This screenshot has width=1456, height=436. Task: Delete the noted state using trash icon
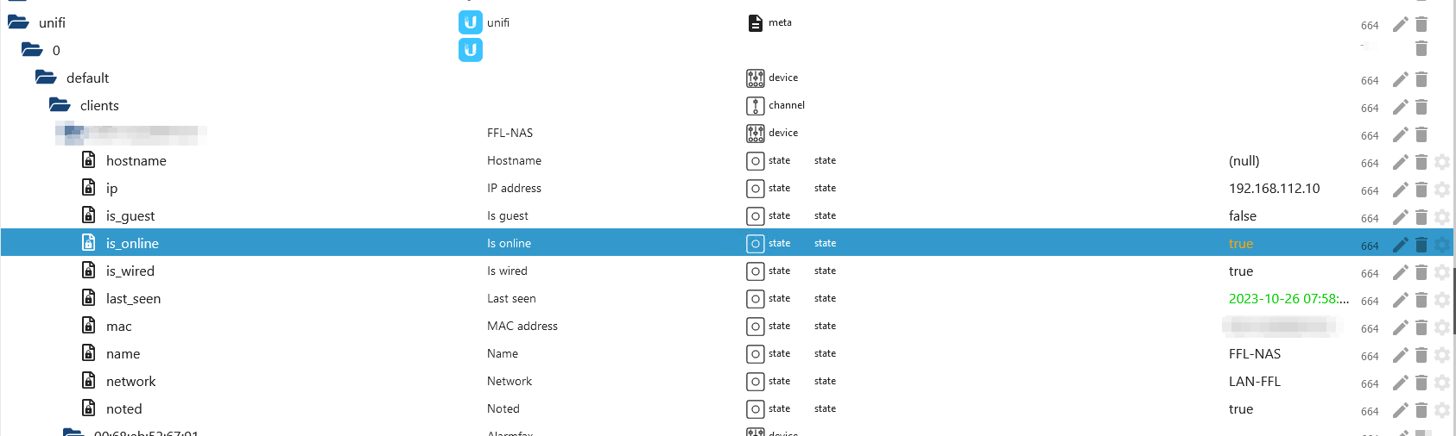[x=1421, y=410]
